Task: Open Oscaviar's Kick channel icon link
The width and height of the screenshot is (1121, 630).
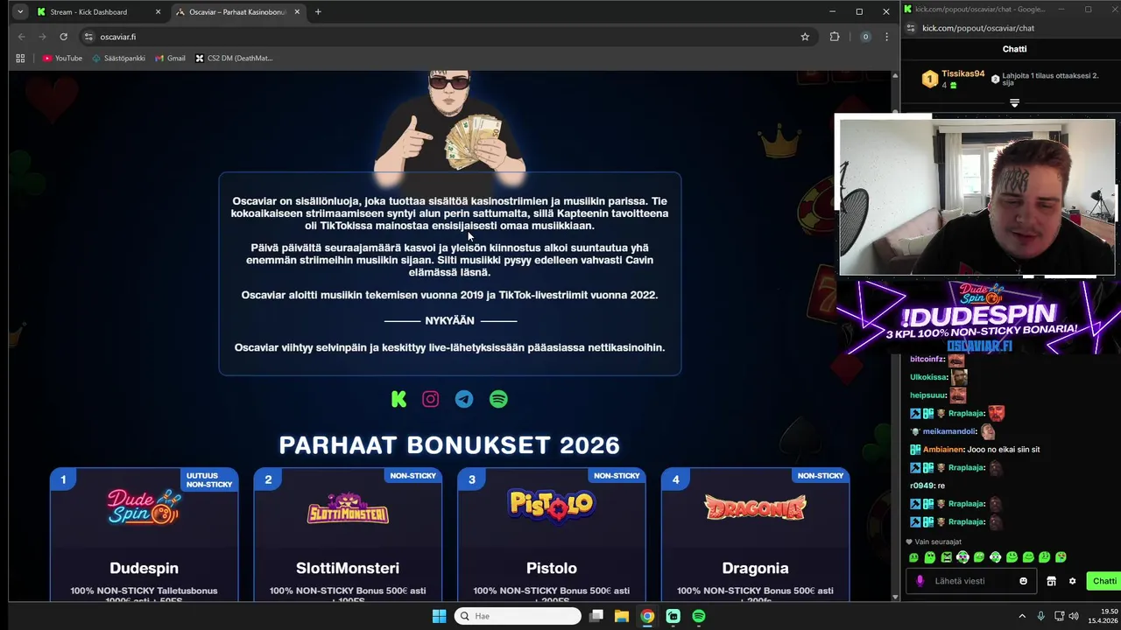Action: 398,399
